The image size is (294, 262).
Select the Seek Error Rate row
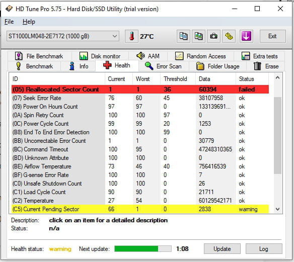coord(140,98)
